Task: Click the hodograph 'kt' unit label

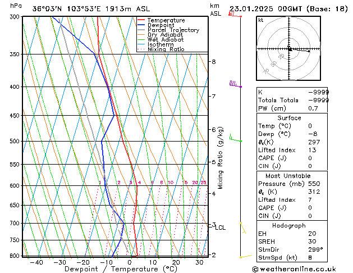Action: (261, 20)
